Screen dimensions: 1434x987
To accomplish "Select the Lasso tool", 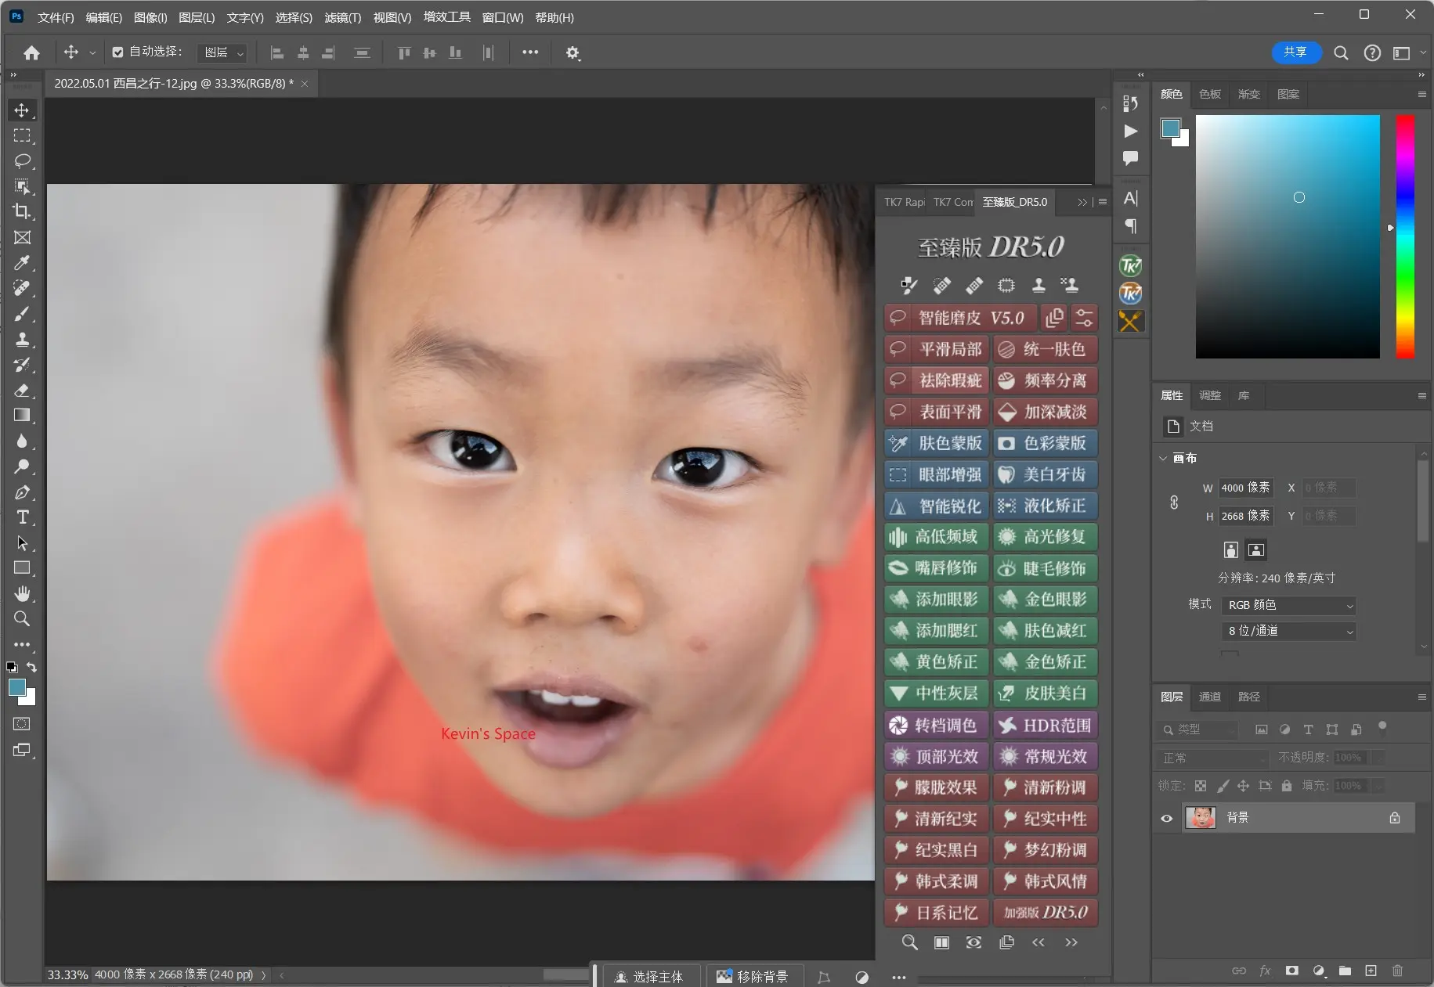I will [x=22, y=161].
